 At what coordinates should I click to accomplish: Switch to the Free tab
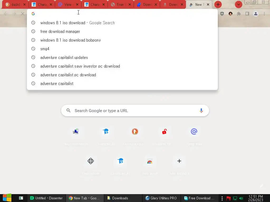tap(120, 4)
